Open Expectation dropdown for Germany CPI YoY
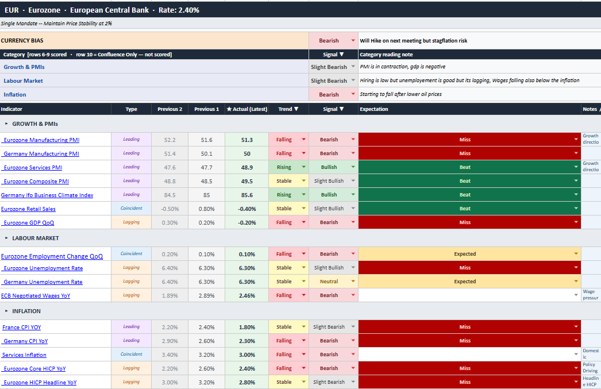The width and height of the screenshot is (601, 389). (576, 341)
